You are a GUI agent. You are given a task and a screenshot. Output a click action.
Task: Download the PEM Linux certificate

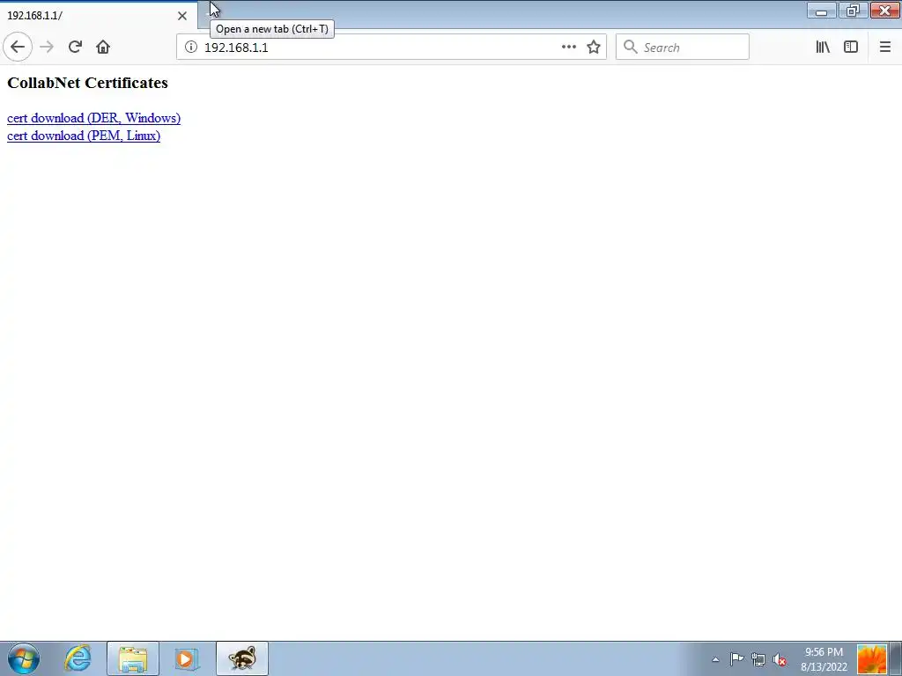coord(84,136)
